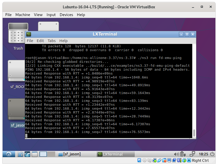The width and height of the screenshot is (218, 166).
Task: Click the icmp_seq=3 ping reply line
Action: (x=87, y=101)
